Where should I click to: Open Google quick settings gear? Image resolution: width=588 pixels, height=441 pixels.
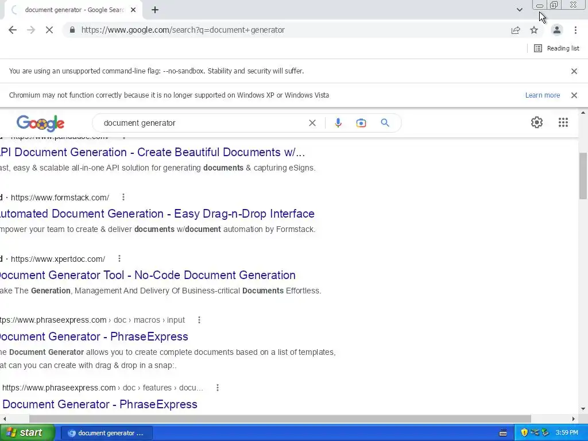(x=537, y=122)
